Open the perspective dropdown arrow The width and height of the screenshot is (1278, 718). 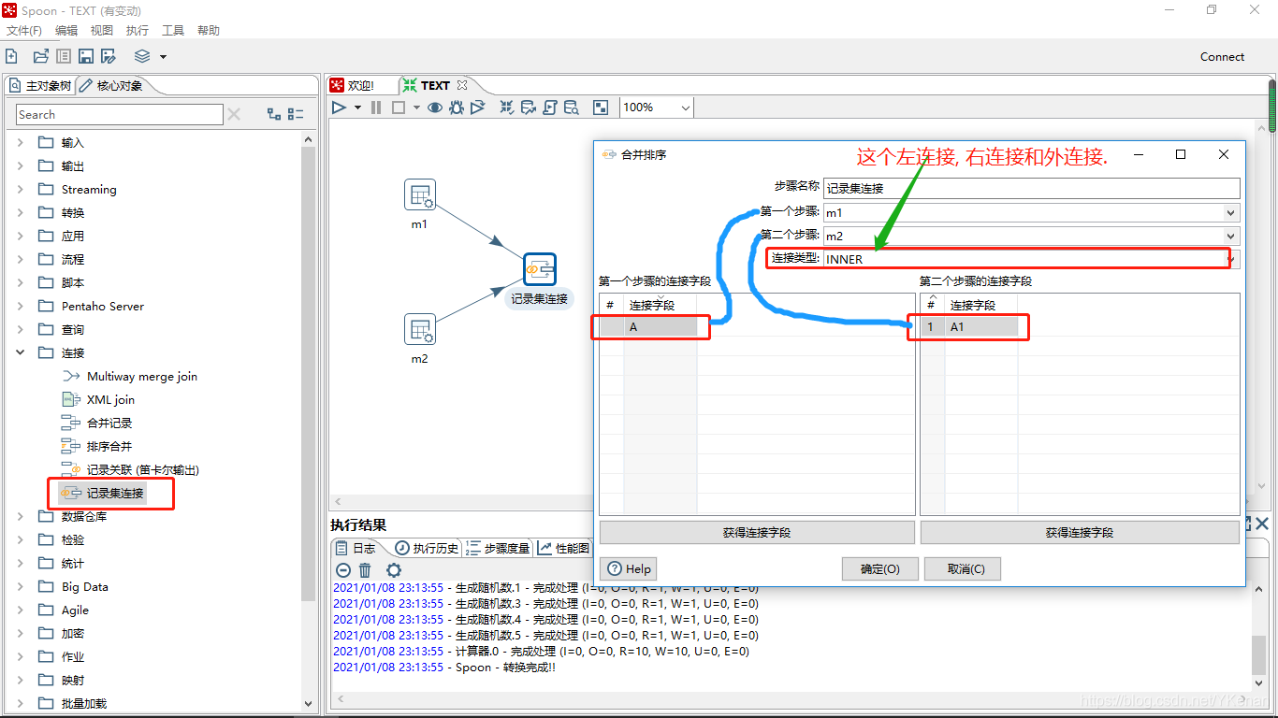click(164, 57)
